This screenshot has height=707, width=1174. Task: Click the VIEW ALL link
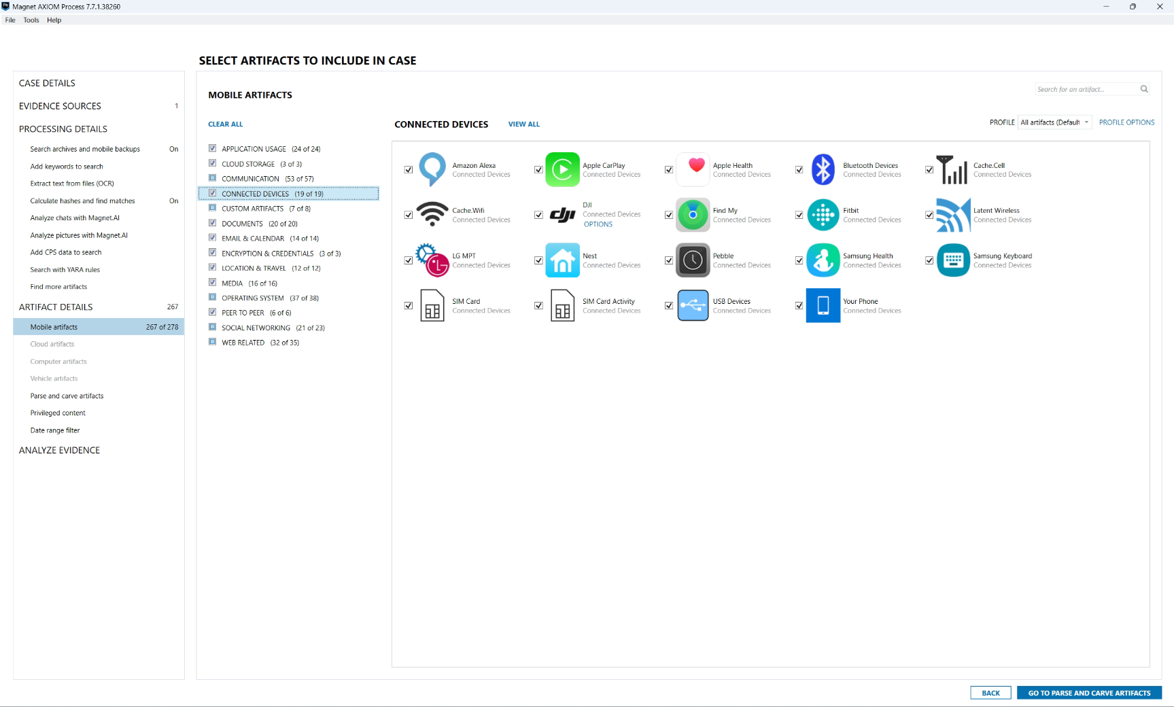tap(524, 124)
